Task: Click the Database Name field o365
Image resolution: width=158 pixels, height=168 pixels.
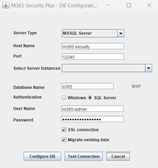Action: [88, 86]
